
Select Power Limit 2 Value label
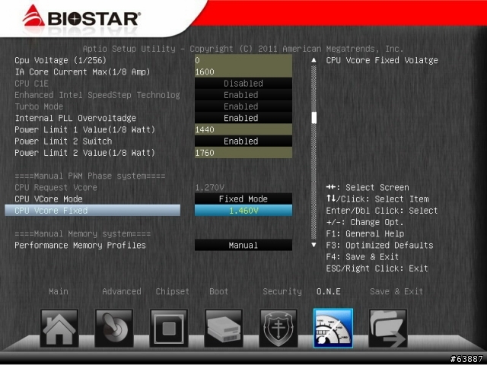click(x=84, y=153)
